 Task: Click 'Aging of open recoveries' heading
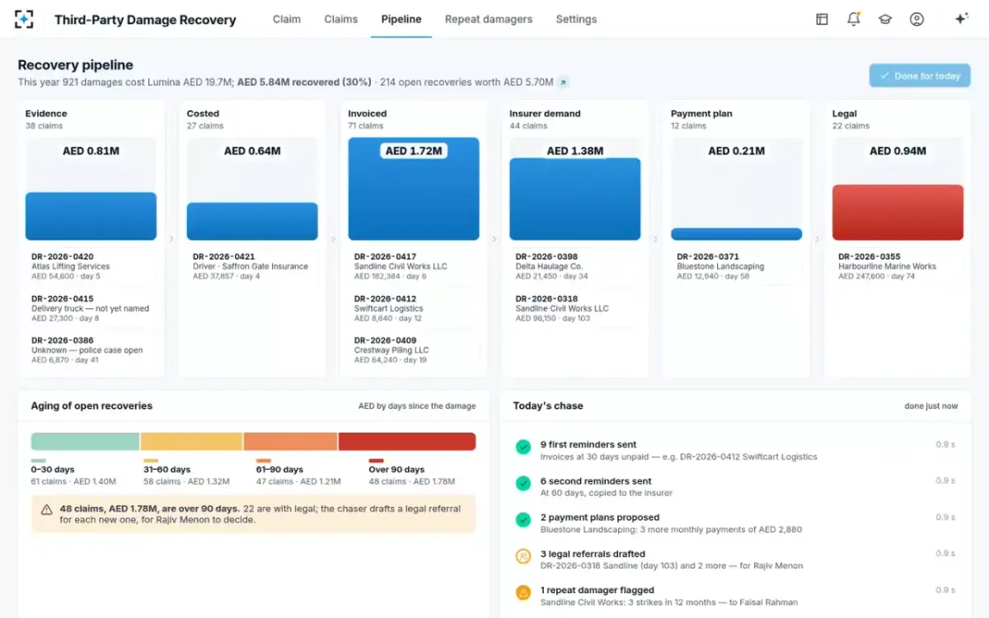[91, 405]
